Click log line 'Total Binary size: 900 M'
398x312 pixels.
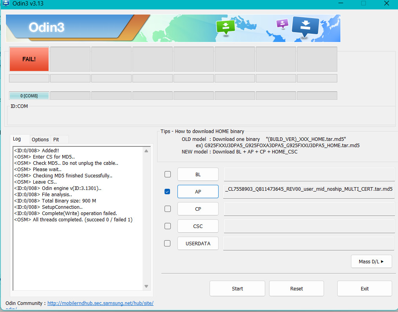(55, 201)
